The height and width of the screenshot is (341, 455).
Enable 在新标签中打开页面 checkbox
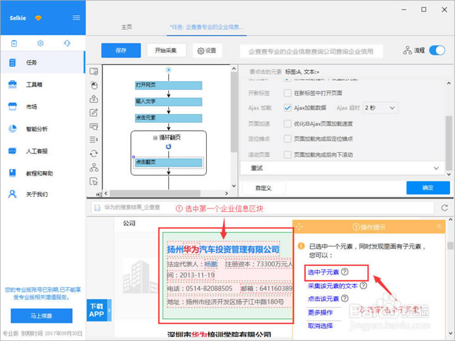tap(288, 93)
